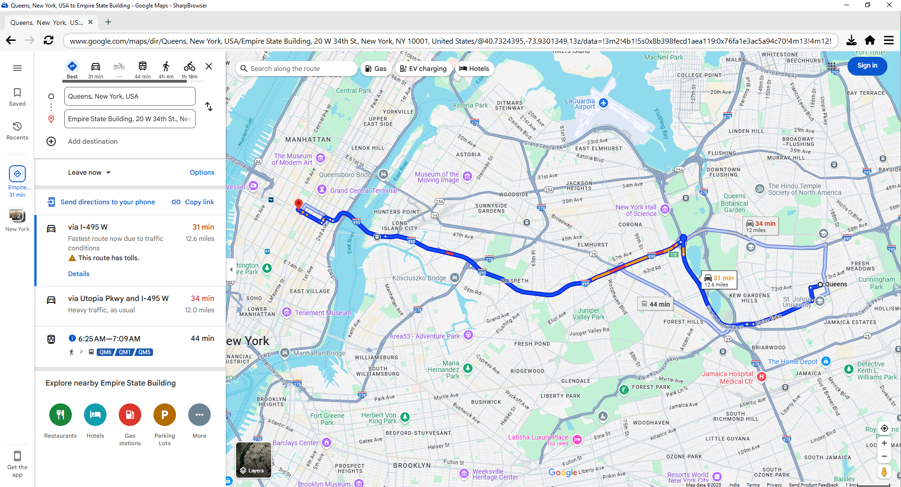Select the route via I-495 W
This screenshot has width=901, height=487.
point(130,250)
